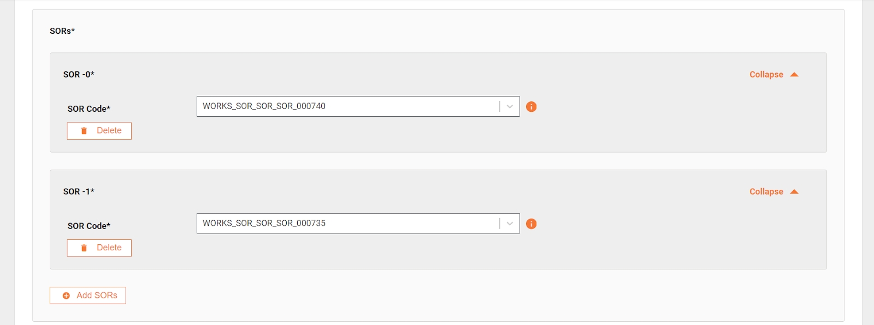Screen dimensions: 874x325
Task: Open the SOR -0 code dropdown chevron
Action: click(510, 107)
